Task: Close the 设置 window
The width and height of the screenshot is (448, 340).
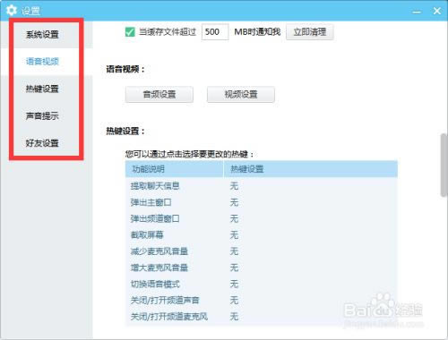Action: [436, 11]
